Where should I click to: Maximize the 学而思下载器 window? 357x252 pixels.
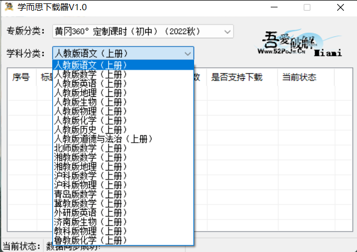click(x=307, y=7)
